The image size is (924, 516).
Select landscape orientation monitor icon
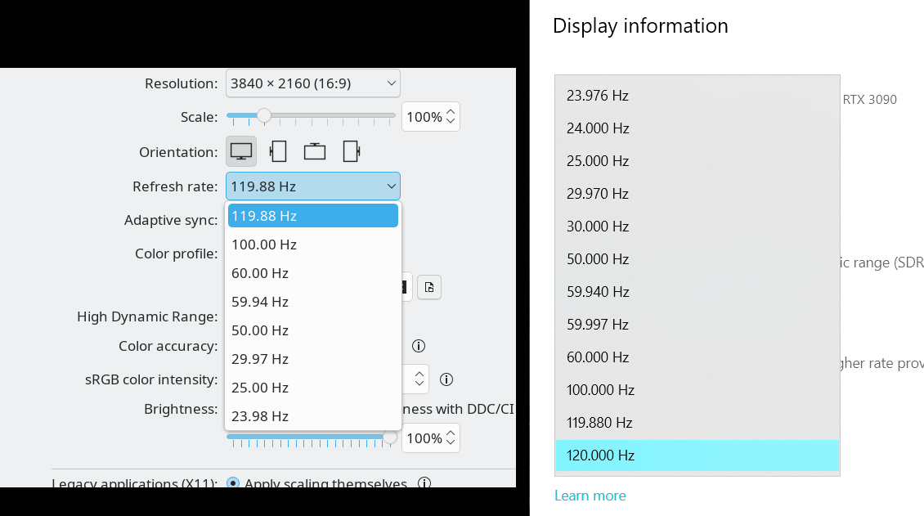point(241,151)
